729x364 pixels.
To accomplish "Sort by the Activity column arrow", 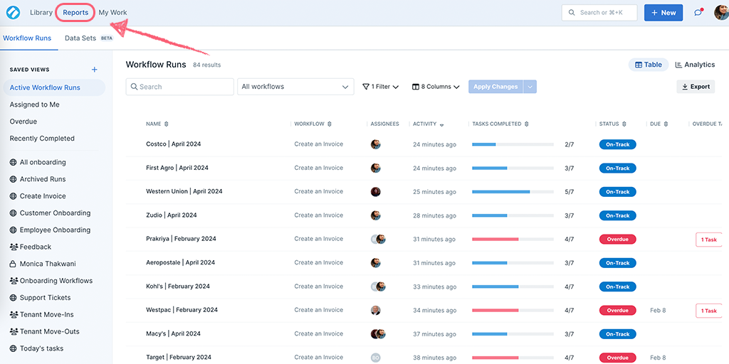I will click(441, 124).
